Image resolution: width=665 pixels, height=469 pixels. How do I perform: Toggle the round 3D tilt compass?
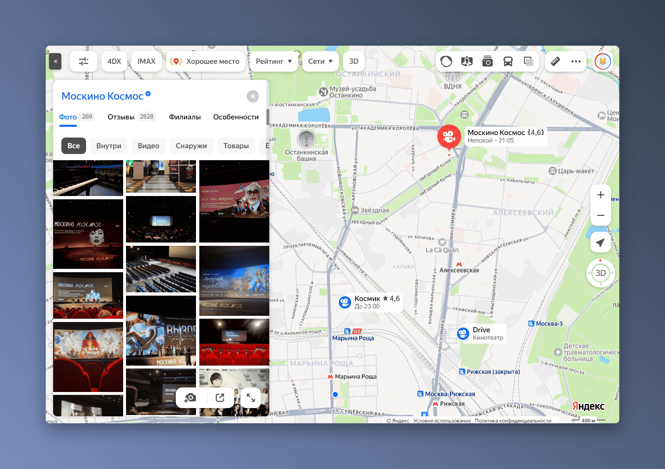pyautogui.click(x=601, y=273)
